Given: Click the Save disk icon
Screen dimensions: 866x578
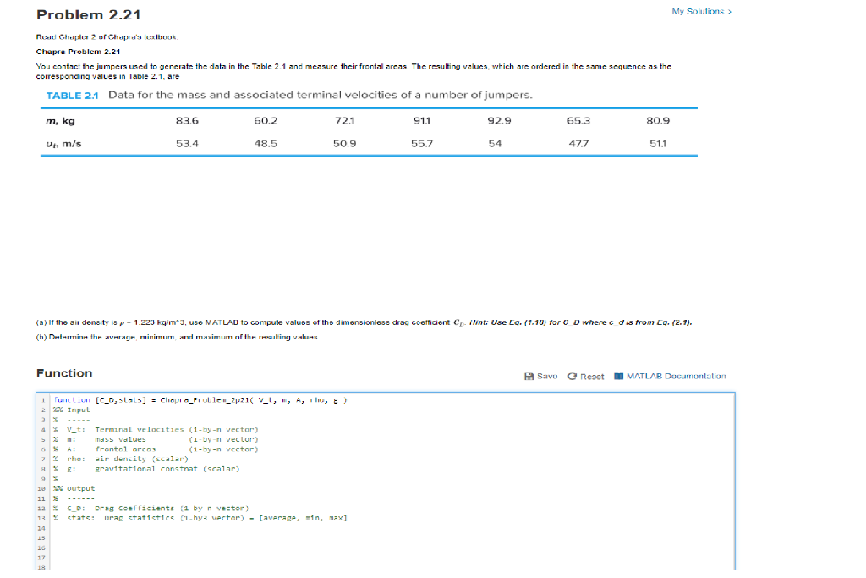Looking at the screenshot, I should [x=529, y=377].
